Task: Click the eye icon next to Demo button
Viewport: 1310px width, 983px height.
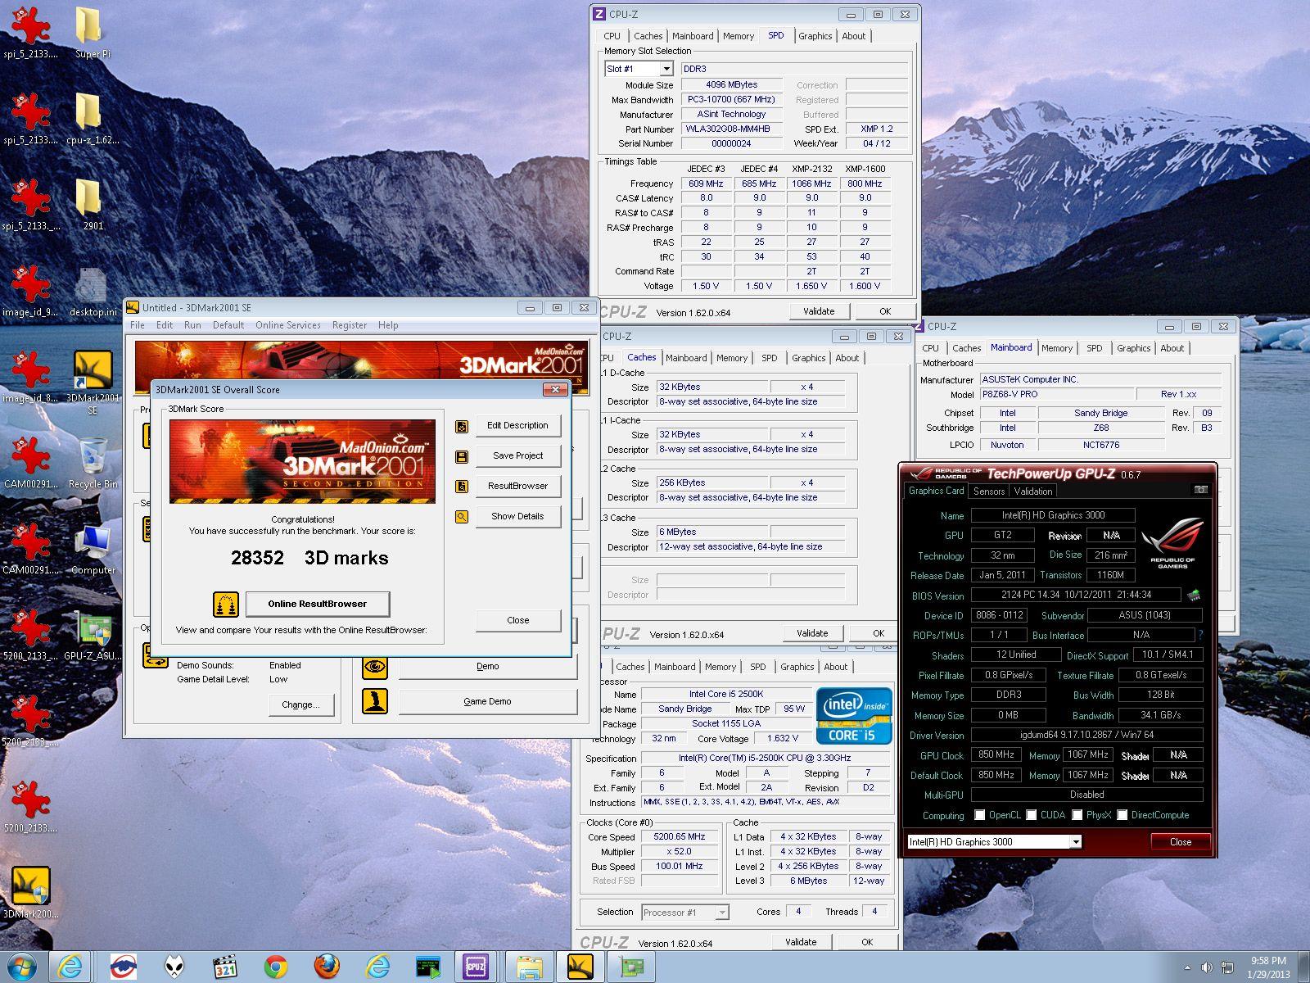Action: pyautogui.click(x=375, y=666)
